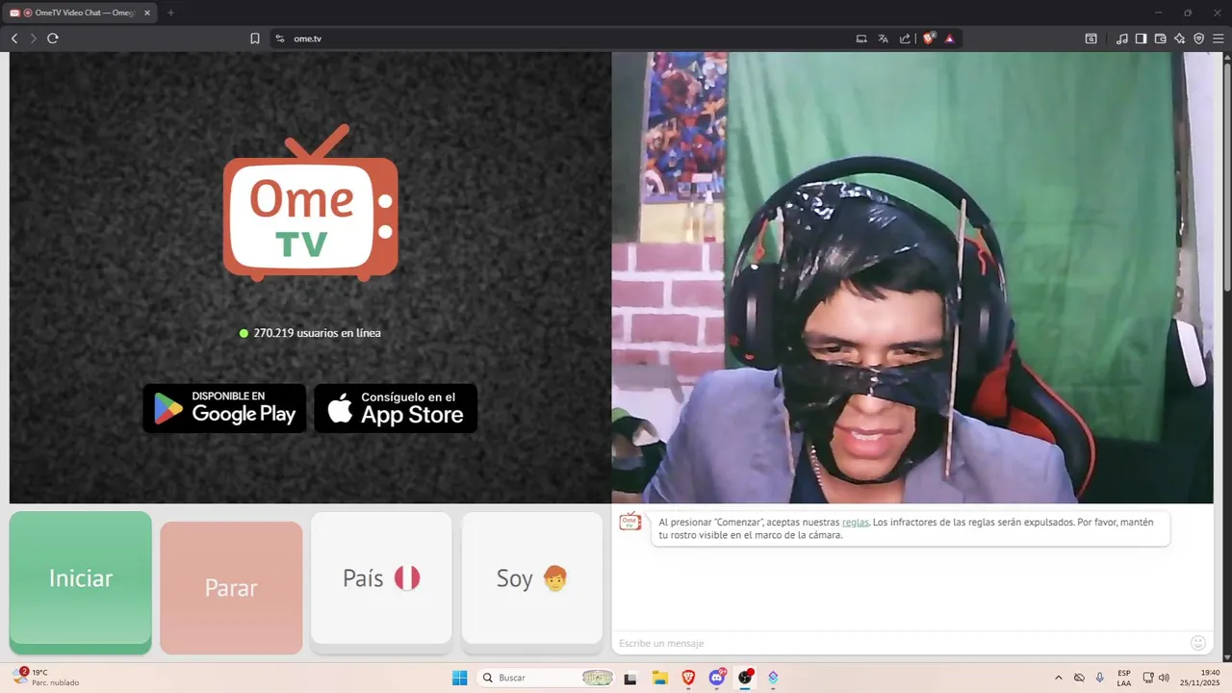Click the OmeTV television logo

click(x=310, y=203)
